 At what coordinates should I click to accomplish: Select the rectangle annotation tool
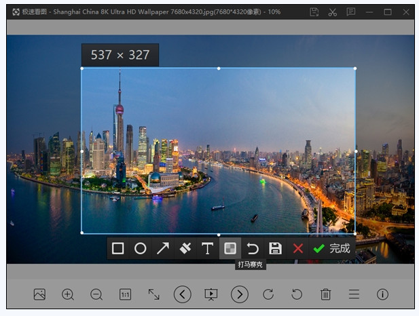click(x=118, y=248)
